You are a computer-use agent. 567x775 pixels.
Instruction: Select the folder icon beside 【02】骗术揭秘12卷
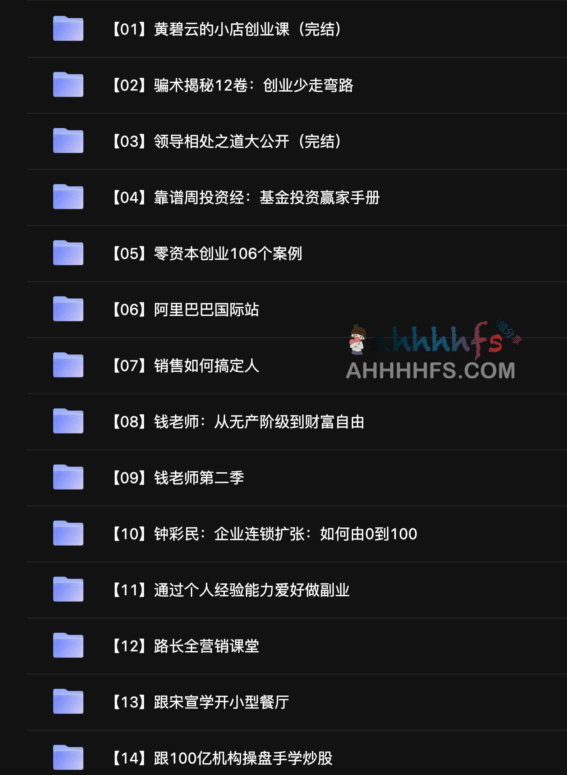pos(68,85)
